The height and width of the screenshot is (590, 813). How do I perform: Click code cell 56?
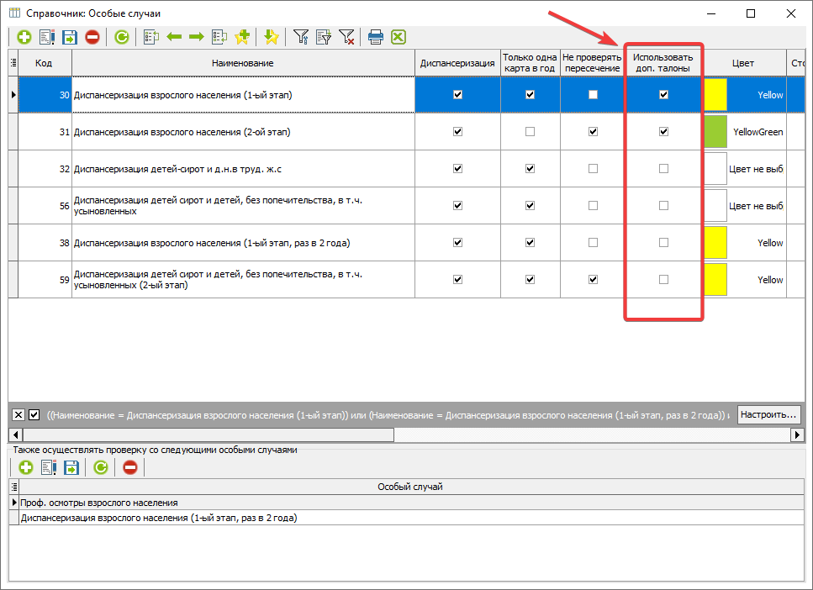(45, 206)
